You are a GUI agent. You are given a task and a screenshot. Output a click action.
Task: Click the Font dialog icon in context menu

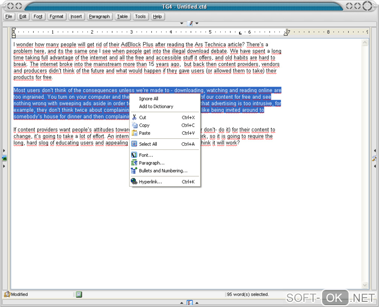point(134,155)
